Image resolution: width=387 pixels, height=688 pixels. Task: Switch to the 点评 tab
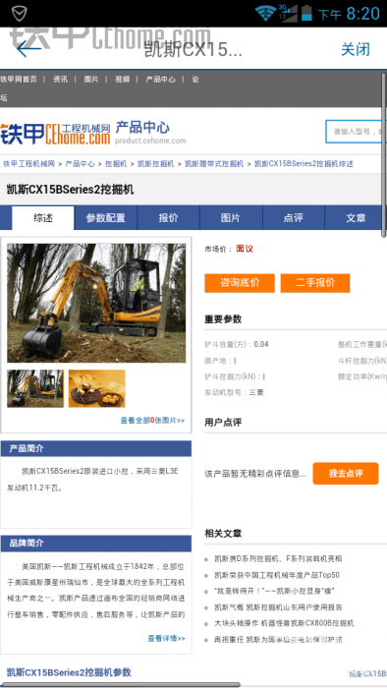click(294, 217)
